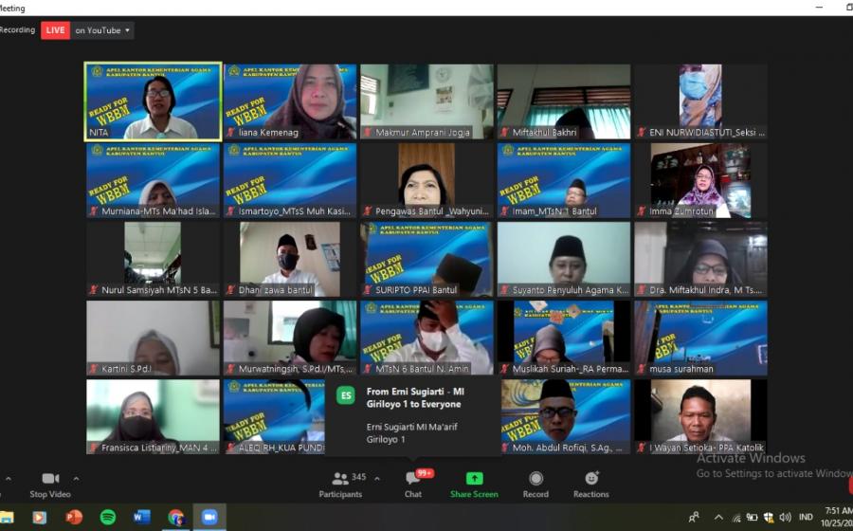This screenshot has height=531, width=853.
Task: Select NITA's highlighted video tile
Action: point(153,101)
